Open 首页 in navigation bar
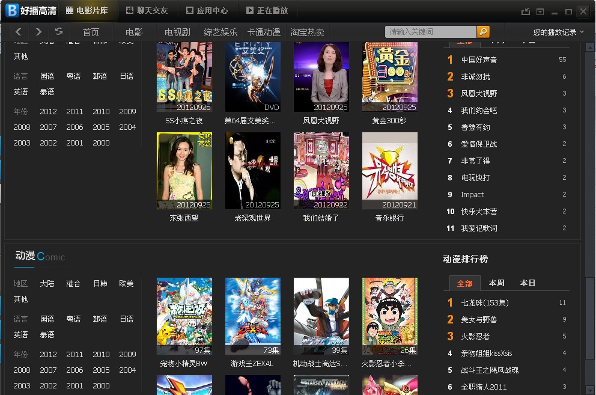The image size is (596, 395). click(91, 32)
